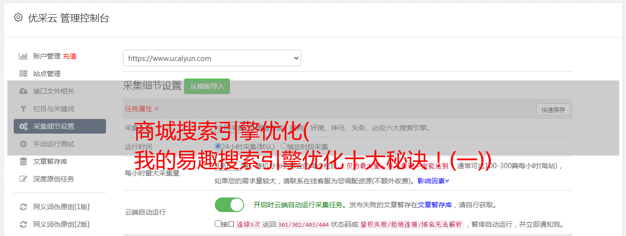Click the database icon for 文章暂存库
Image resolution: width=626 pixels, height=236 pixels.
click(x=23, y=161)
